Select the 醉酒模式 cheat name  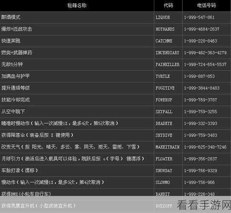point(11,17)
